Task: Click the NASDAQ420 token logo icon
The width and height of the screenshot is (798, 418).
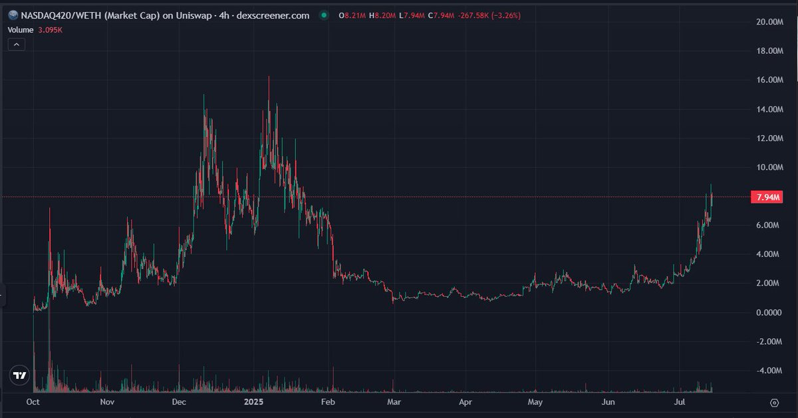Action: tap(13, 16)
